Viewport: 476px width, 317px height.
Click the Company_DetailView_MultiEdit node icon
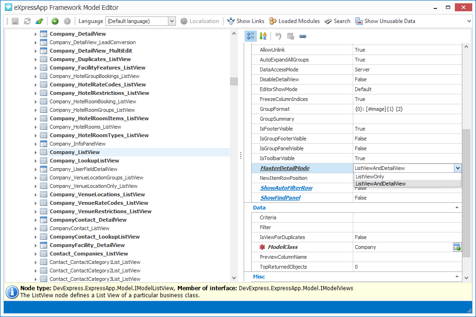tap(43, 51)
